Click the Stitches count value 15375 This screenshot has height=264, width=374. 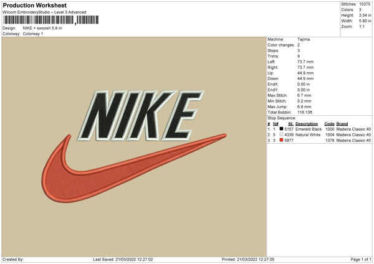[365, 4]
